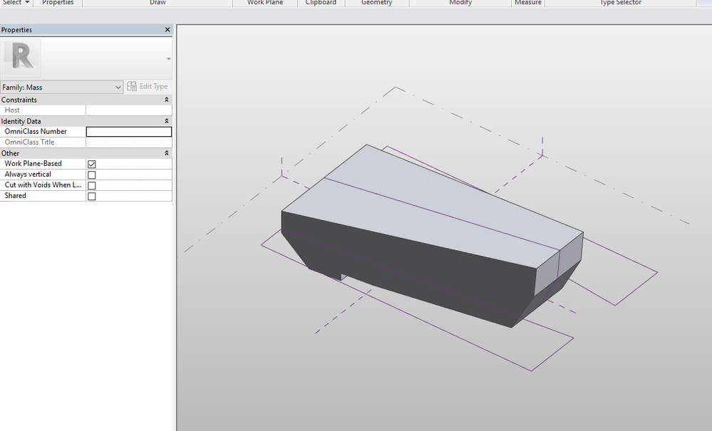Viewport: 712px width, 431px height.
Task: Collapse the Other section
Action: (x=167, y=153)
